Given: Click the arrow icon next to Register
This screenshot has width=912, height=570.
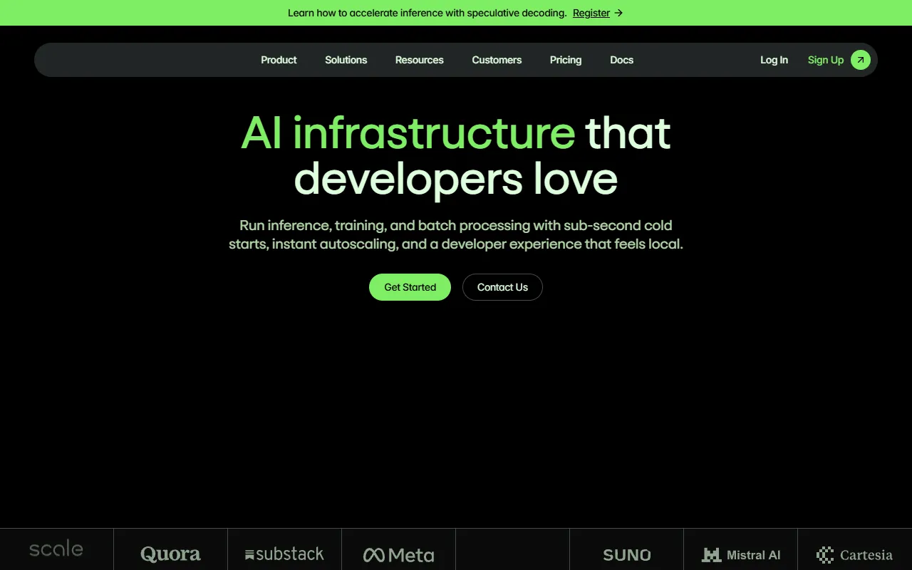Looking at the screenshot, I should coord(618,13).
